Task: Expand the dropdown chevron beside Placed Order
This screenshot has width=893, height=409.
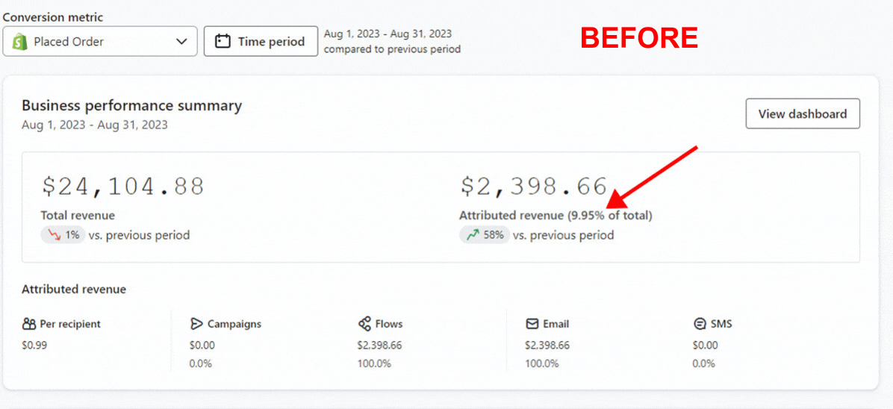Action: (181, 42)
